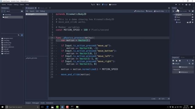The width and height of the screenshot is (195, 109).
Task: Search files in the FileSystem dock
Action: point(19,35)
